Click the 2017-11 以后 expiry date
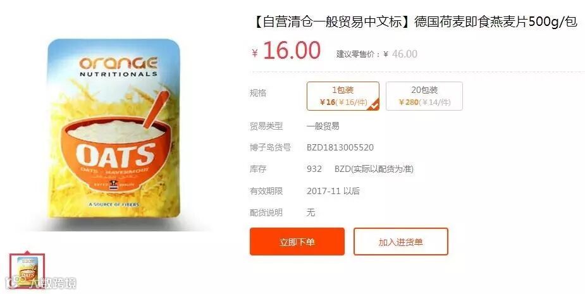Screen dimensions: 585x294 coord(333,191)
